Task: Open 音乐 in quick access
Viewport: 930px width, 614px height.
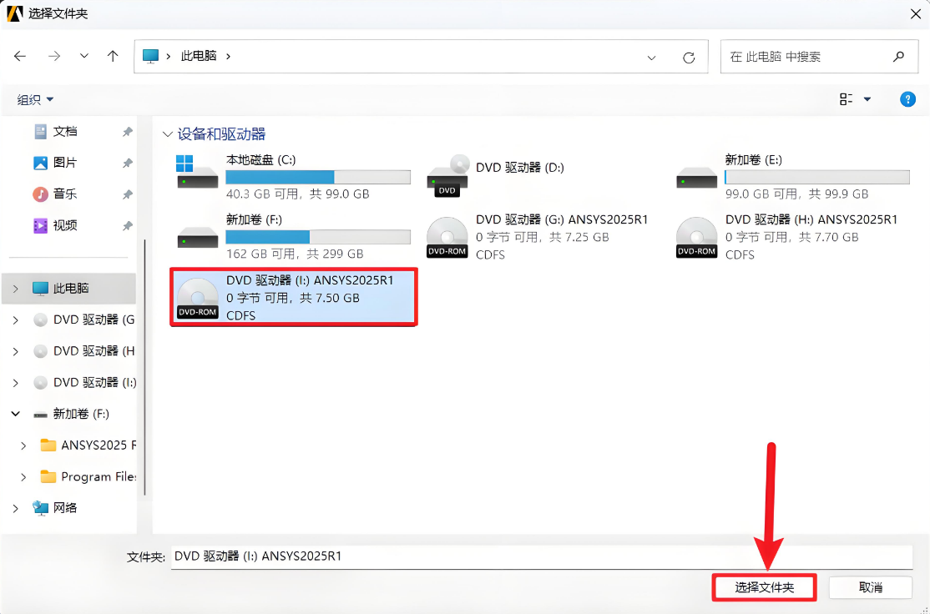Action: [64, 194]
